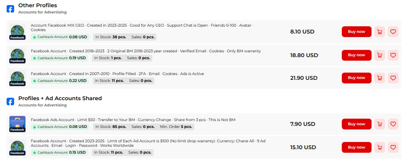407x165 pixels.
Task: Favorite the 8.10 USD MIX GEO account
Action: pyautogui.click(x=393, y=32)
